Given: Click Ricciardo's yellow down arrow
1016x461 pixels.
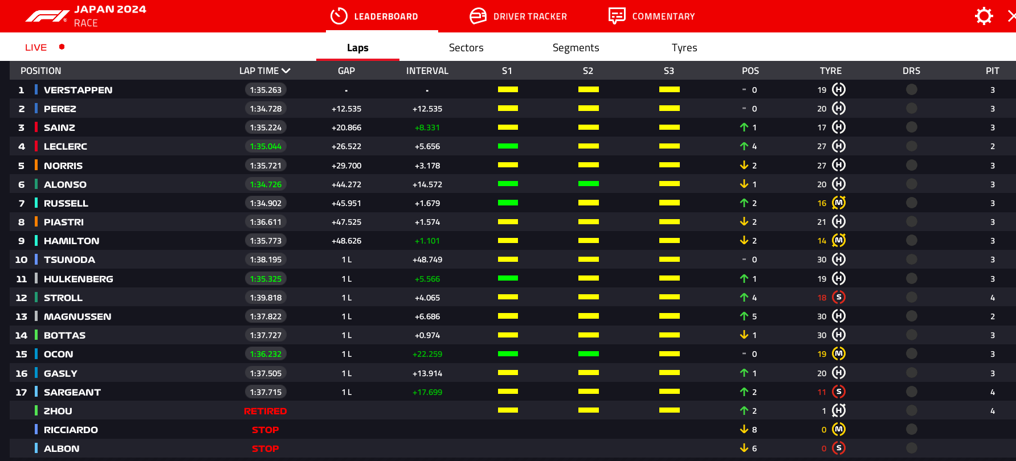Looking at the screenshot, I should point(744,429).
